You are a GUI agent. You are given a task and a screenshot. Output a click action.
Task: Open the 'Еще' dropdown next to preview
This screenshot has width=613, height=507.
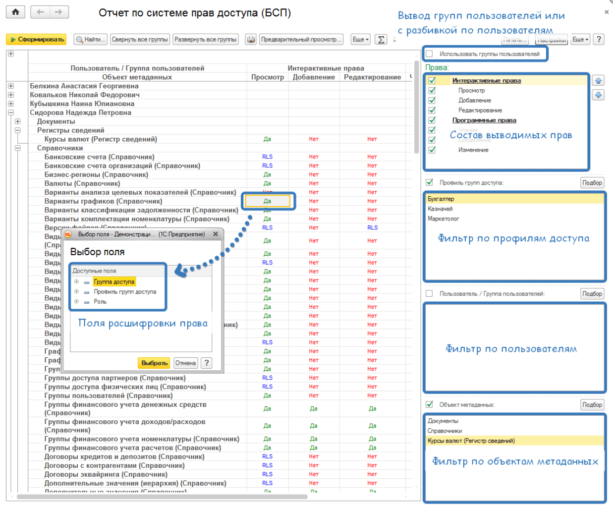[360, 40]
